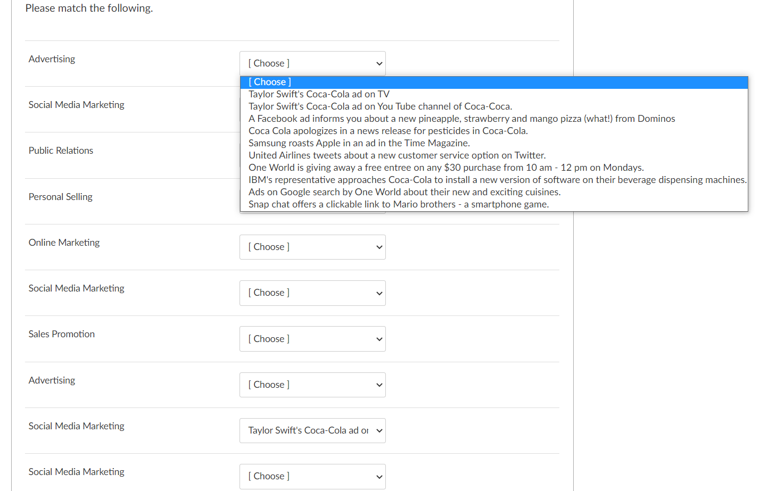Viewport: 760px width, 491px height.
Task: Select the IBM's representative approaches Coca-Cola option
Action: [x=494, y=180]
